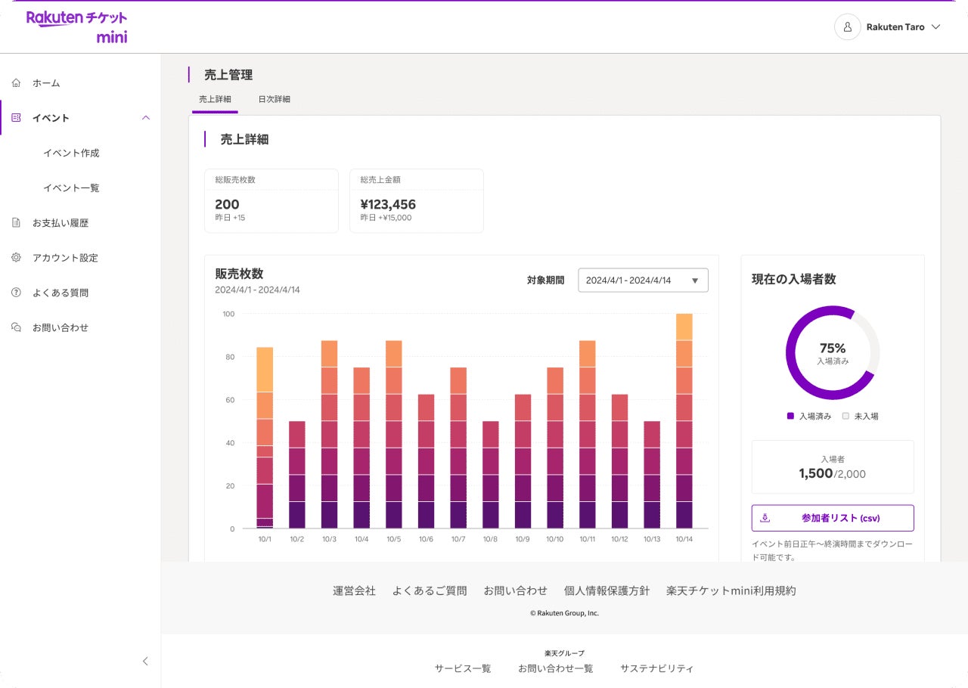Click the purple 入場済み legend swatch
The height and width of the screenshot is (688, 968).
pos(790,416)
